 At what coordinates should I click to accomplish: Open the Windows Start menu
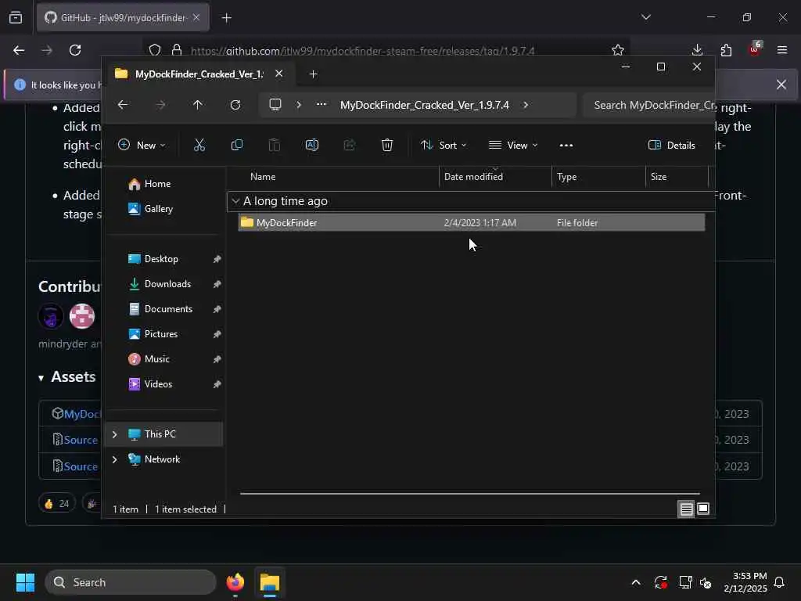pos(25,582)
